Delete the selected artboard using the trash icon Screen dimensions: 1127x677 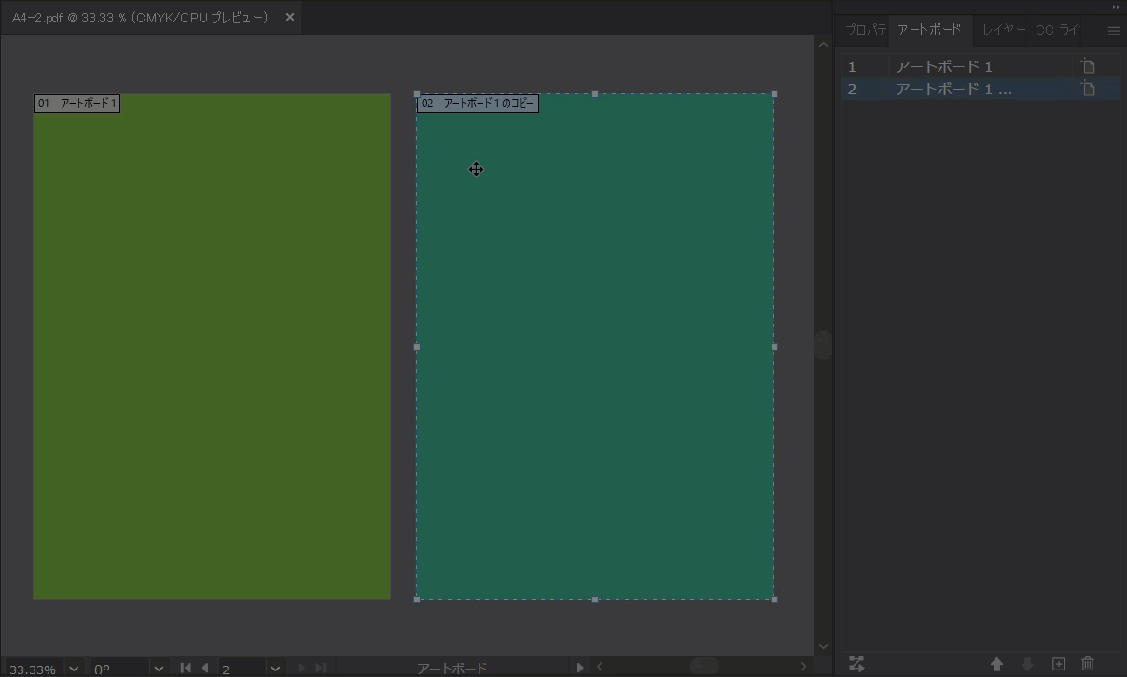tap(1086, 664)
